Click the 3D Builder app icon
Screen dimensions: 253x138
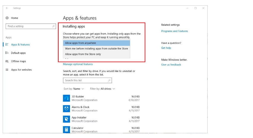coord(66,98)
